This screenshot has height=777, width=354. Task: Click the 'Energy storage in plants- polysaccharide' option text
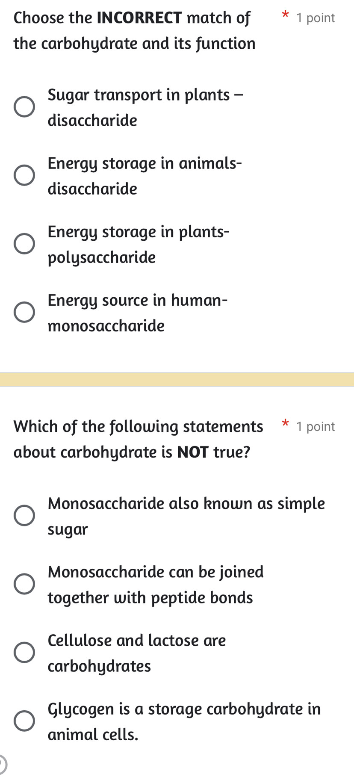click(139, 245)
